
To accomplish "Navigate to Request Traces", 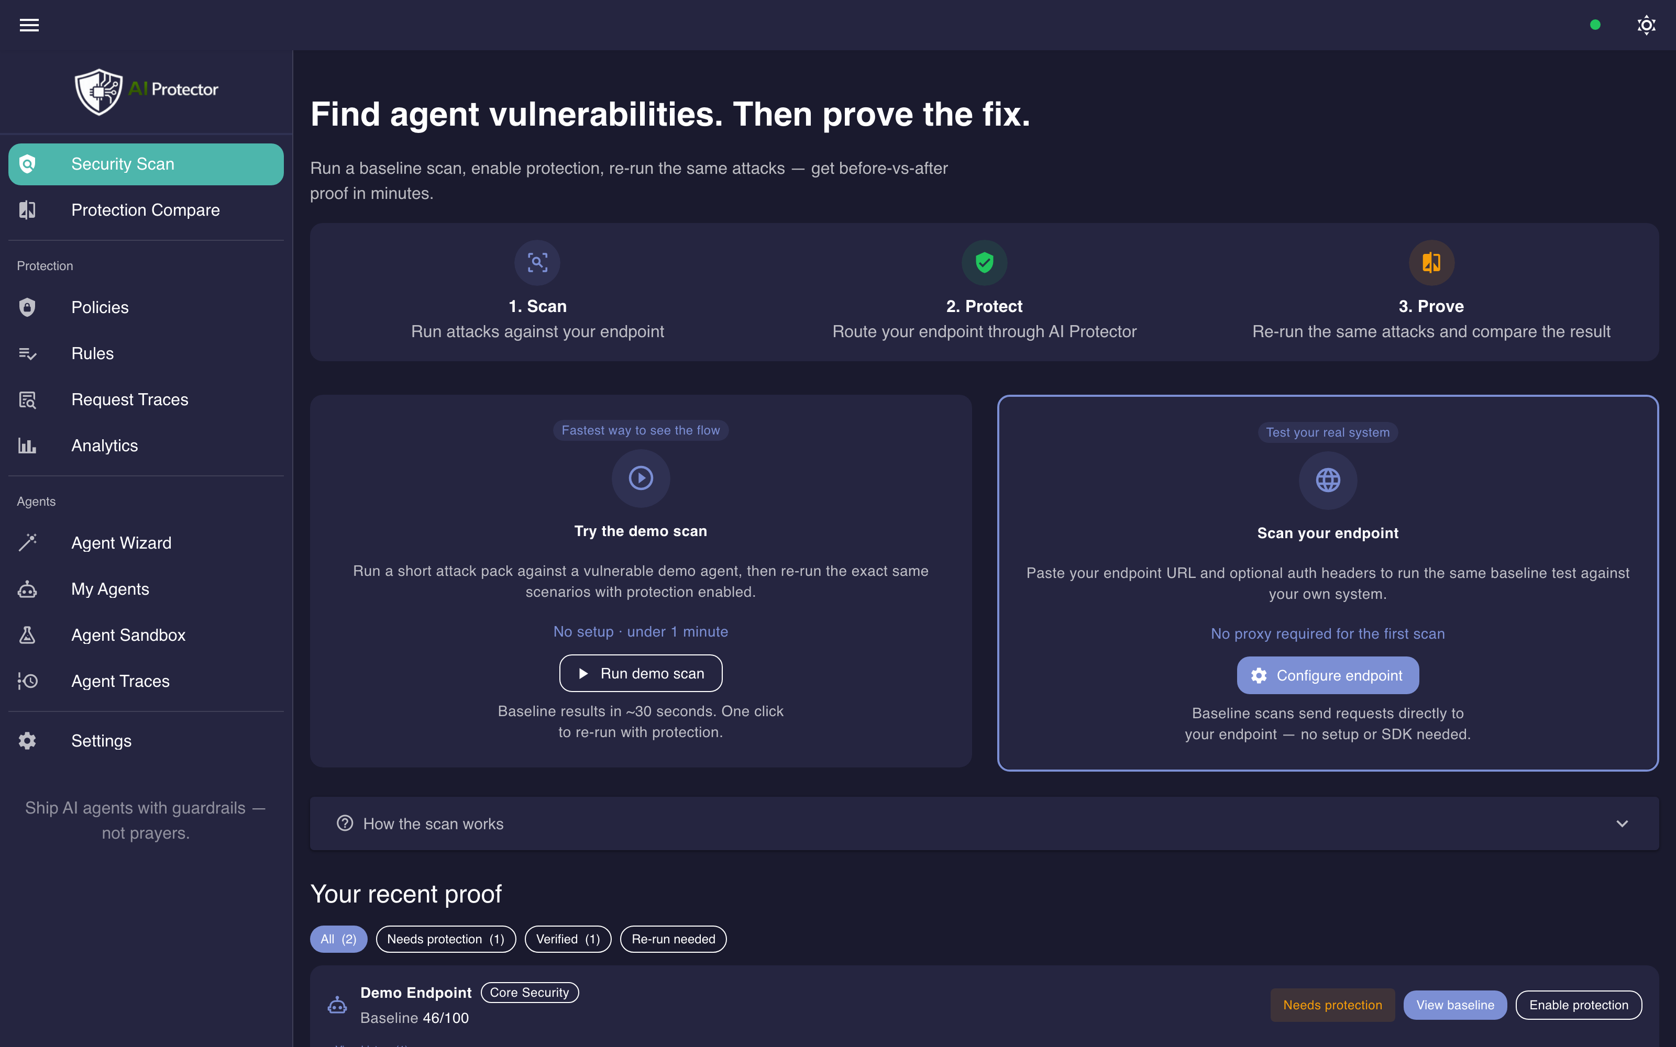I will [x=146, y=399].
